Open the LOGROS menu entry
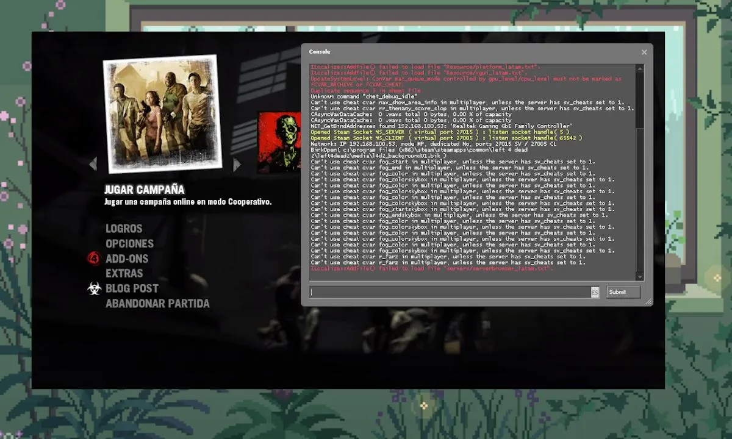Image resolution: width=732 pixels, height=439 pixels. pyautogui.click(x=124, y=229)
